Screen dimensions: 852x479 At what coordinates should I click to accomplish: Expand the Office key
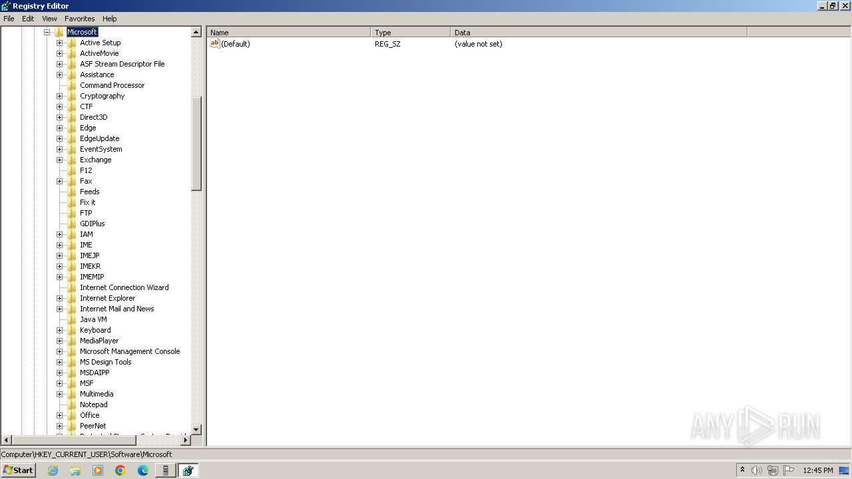coord(59,415)
